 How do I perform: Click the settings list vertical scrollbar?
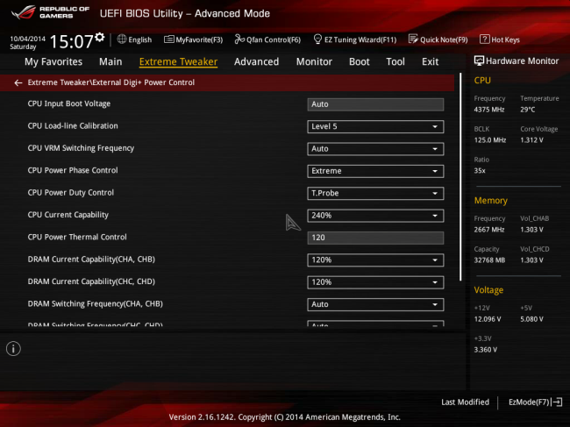[x=460, y=176]
